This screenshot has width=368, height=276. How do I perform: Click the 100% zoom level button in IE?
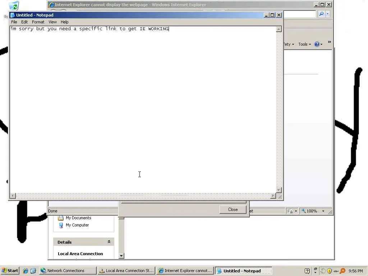(x=310, y=211)
